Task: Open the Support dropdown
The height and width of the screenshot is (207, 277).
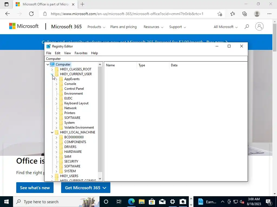Action: (177, 27)
